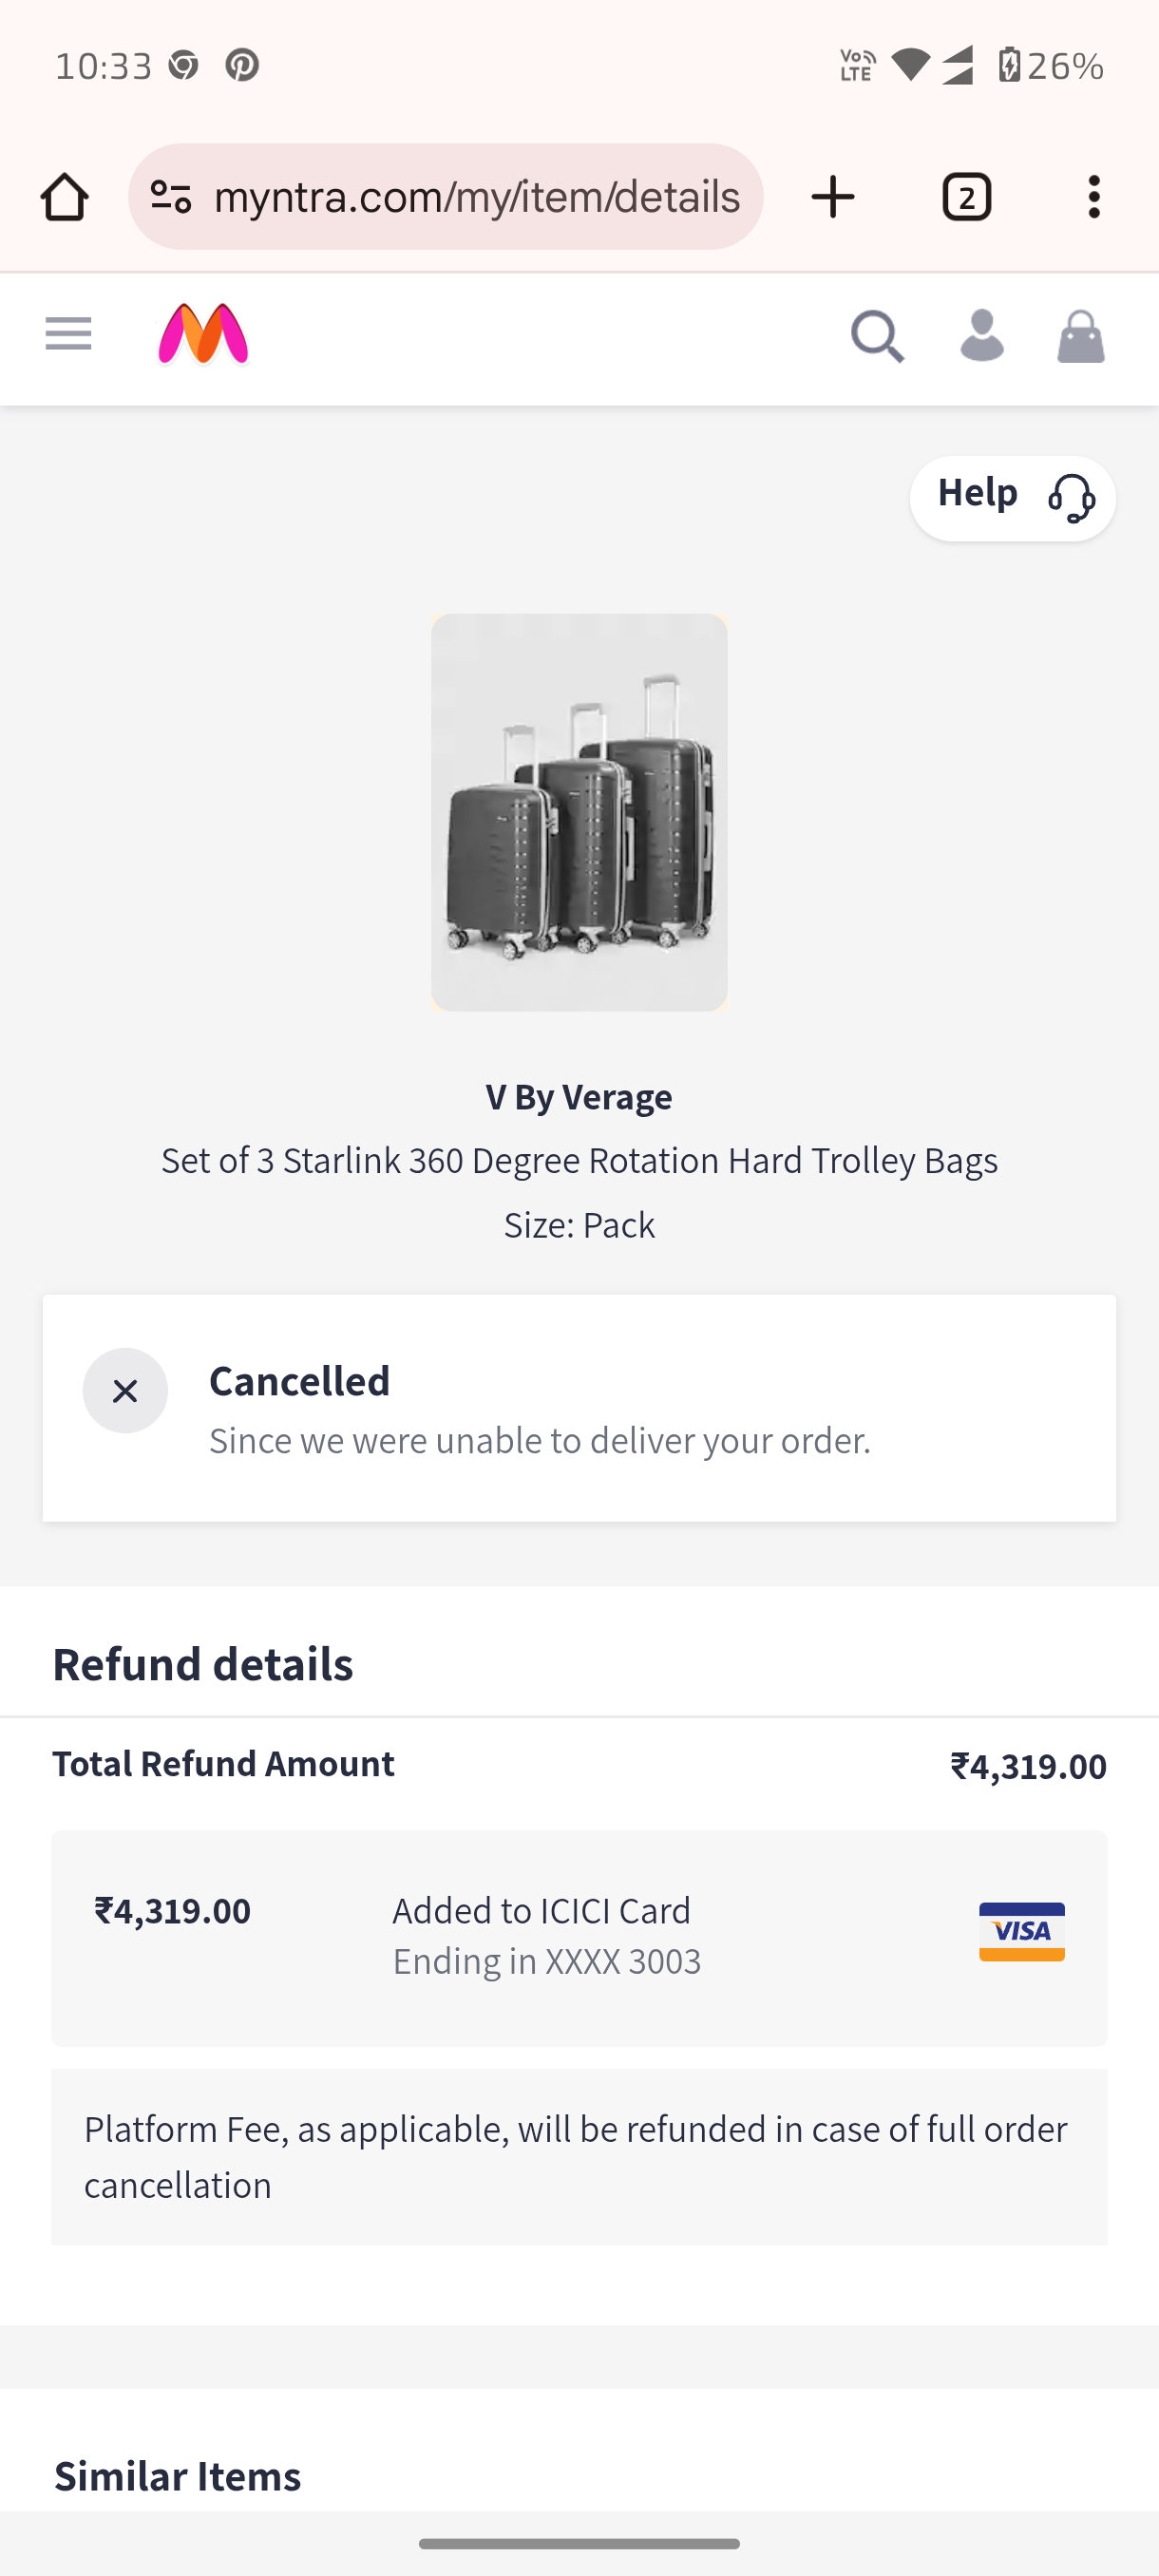Tap the Help button
This screenshot has height=2576, width=1159.
[x=1012, y=497]
